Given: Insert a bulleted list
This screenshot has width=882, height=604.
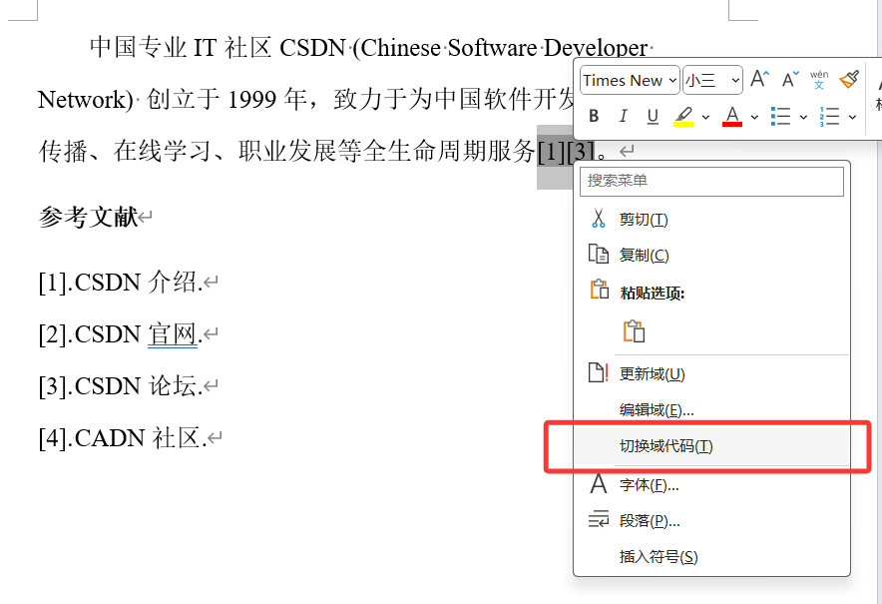Looking at the screenshot, I should pyautogui.click(x=781, y=117).
